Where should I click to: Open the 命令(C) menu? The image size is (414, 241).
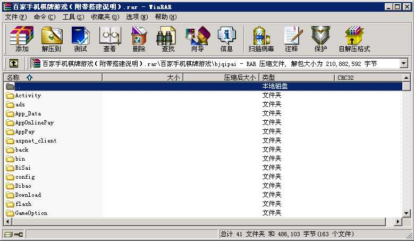coord(44,17)
